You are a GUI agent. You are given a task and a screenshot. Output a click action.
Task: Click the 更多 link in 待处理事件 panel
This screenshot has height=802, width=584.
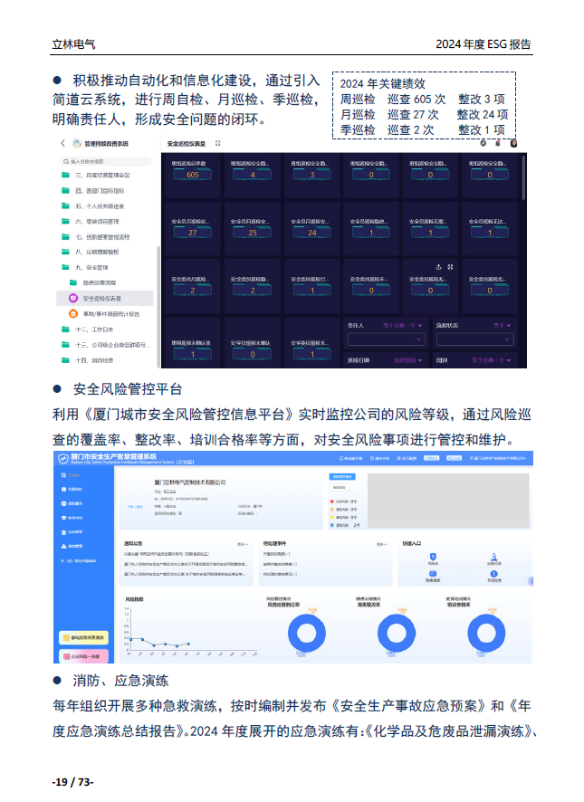382,544
